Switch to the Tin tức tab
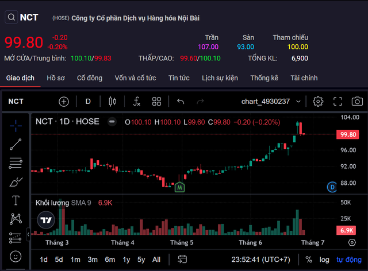 click(x=179, y=78)
